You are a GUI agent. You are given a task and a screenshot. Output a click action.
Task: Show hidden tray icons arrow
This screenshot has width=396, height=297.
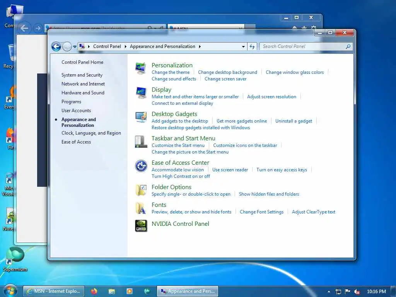329,292
